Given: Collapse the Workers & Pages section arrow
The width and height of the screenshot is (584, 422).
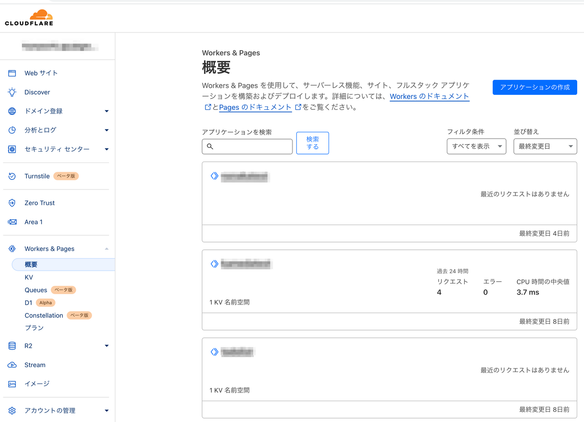Looking at the screenshot, I should (x=107, y=249).
